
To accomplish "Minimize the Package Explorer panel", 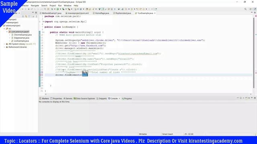I will (x=33, y=13).
